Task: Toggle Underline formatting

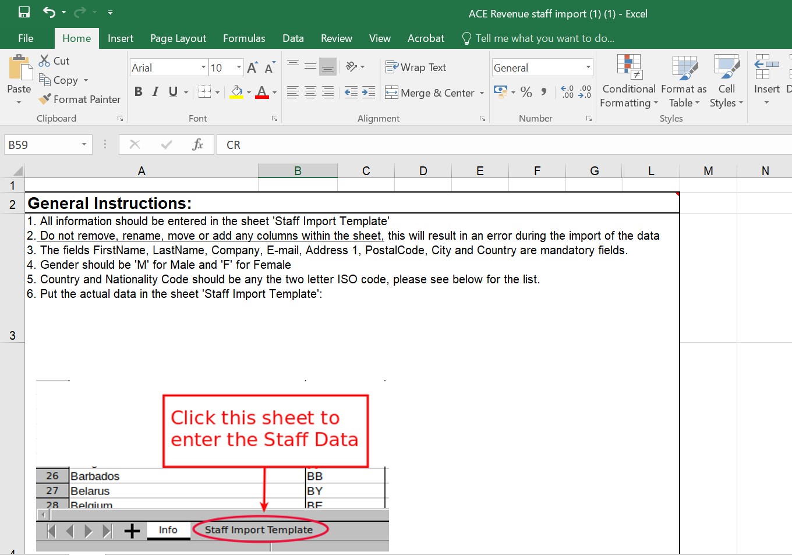Action: pos(173,92)
